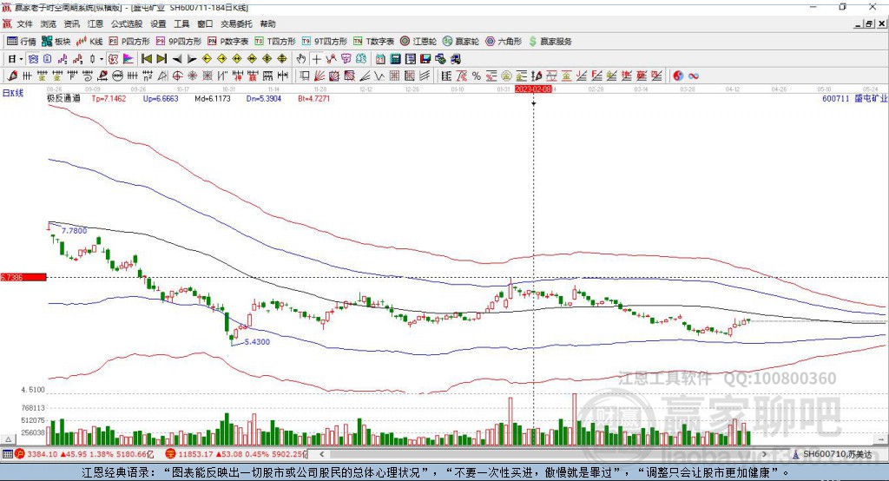Click the 600711 盛屯矿业 stock label
Screen dimensions: 889x481
[855, 99]
